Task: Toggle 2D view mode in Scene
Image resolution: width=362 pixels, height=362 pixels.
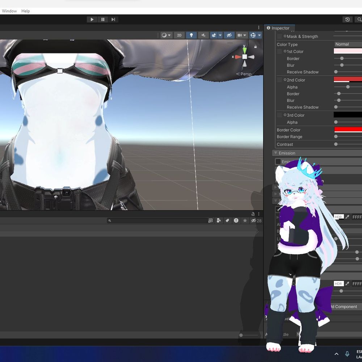Action: click(179, 35)
